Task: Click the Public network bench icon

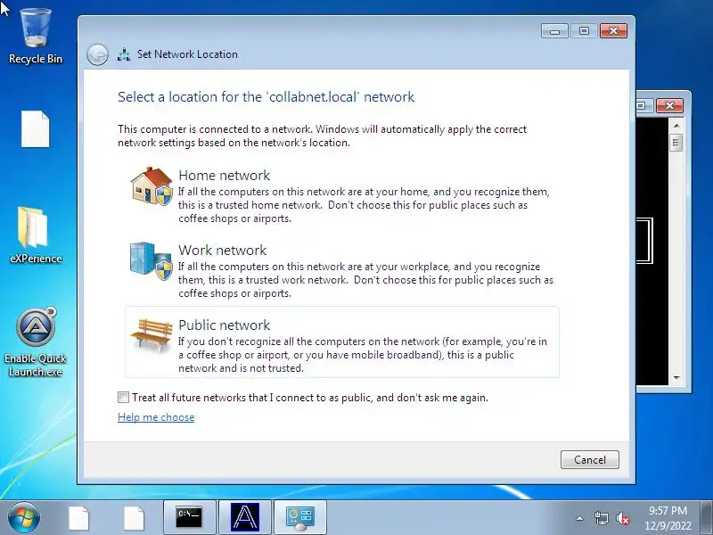Action: point(152,336)
